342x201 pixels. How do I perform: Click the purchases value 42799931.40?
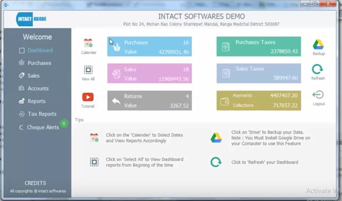pyautogui.click(x=174, y=52)
